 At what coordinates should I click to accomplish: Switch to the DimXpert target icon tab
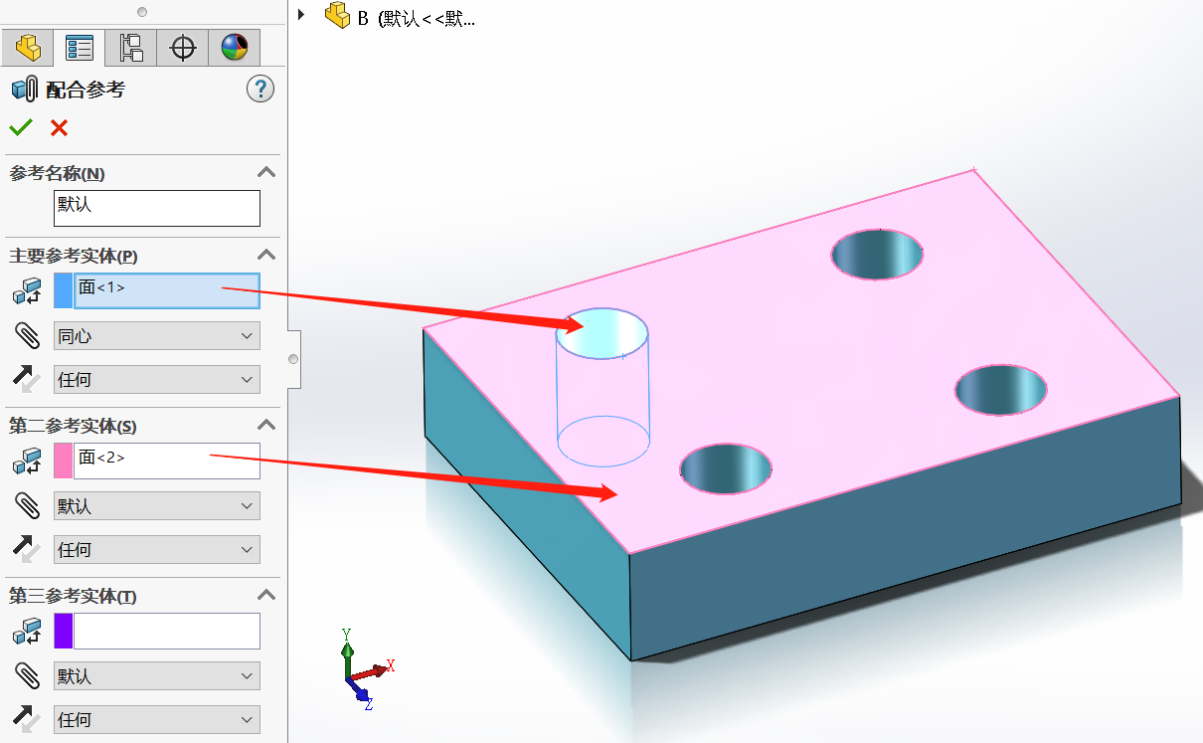tap(182, 47)
